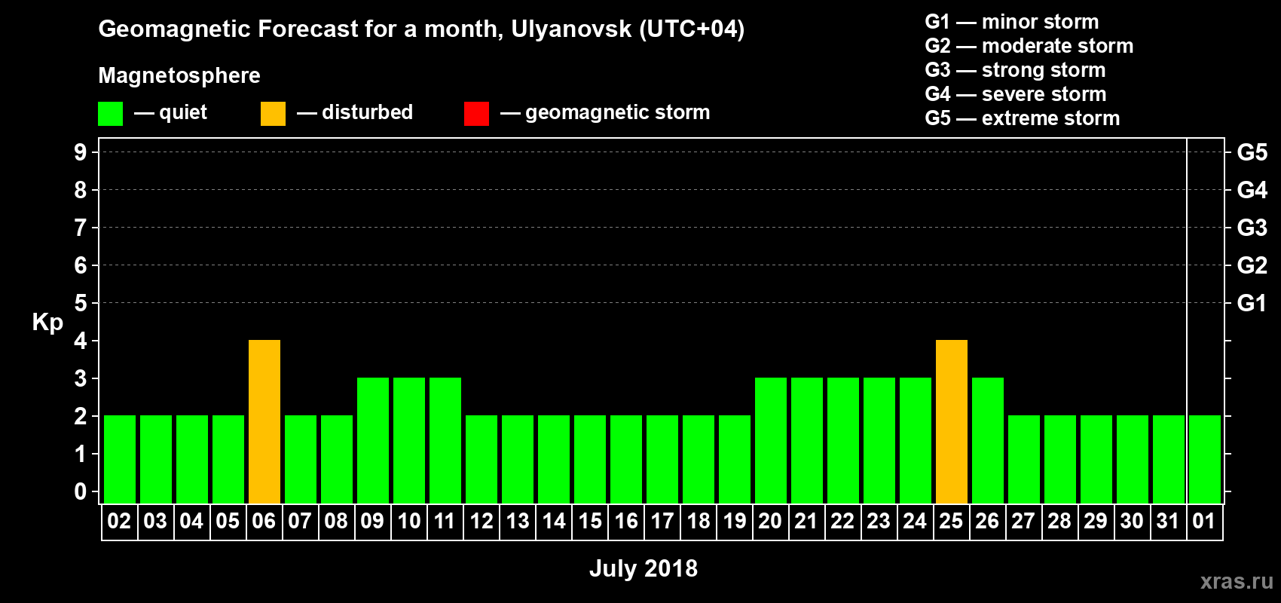The image size is (1281, 603).
Task: Click the Kp value 5 on left axis
Action: click(81, 303)
